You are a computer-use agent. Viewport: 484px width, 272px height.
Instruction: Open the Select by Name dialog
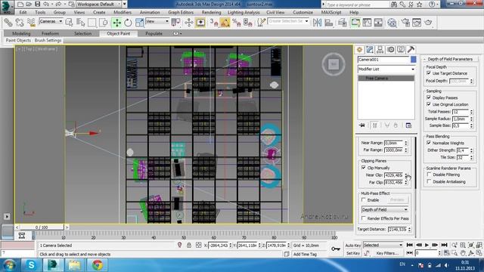click(x=80, y=23)
